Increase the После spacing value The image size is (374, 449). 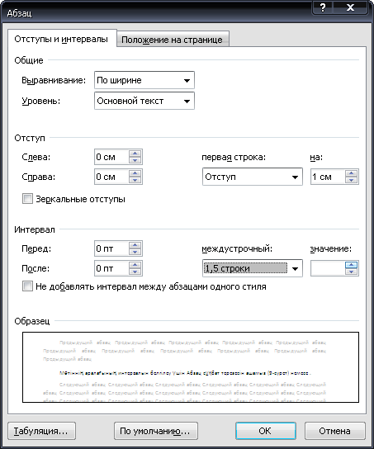coord(135,265)
